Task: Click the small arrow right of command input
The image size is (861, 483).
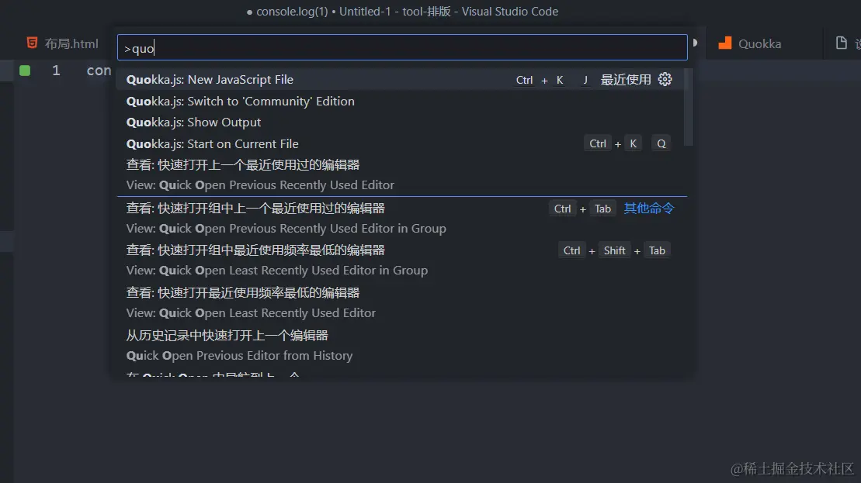Action: point(695,43)
